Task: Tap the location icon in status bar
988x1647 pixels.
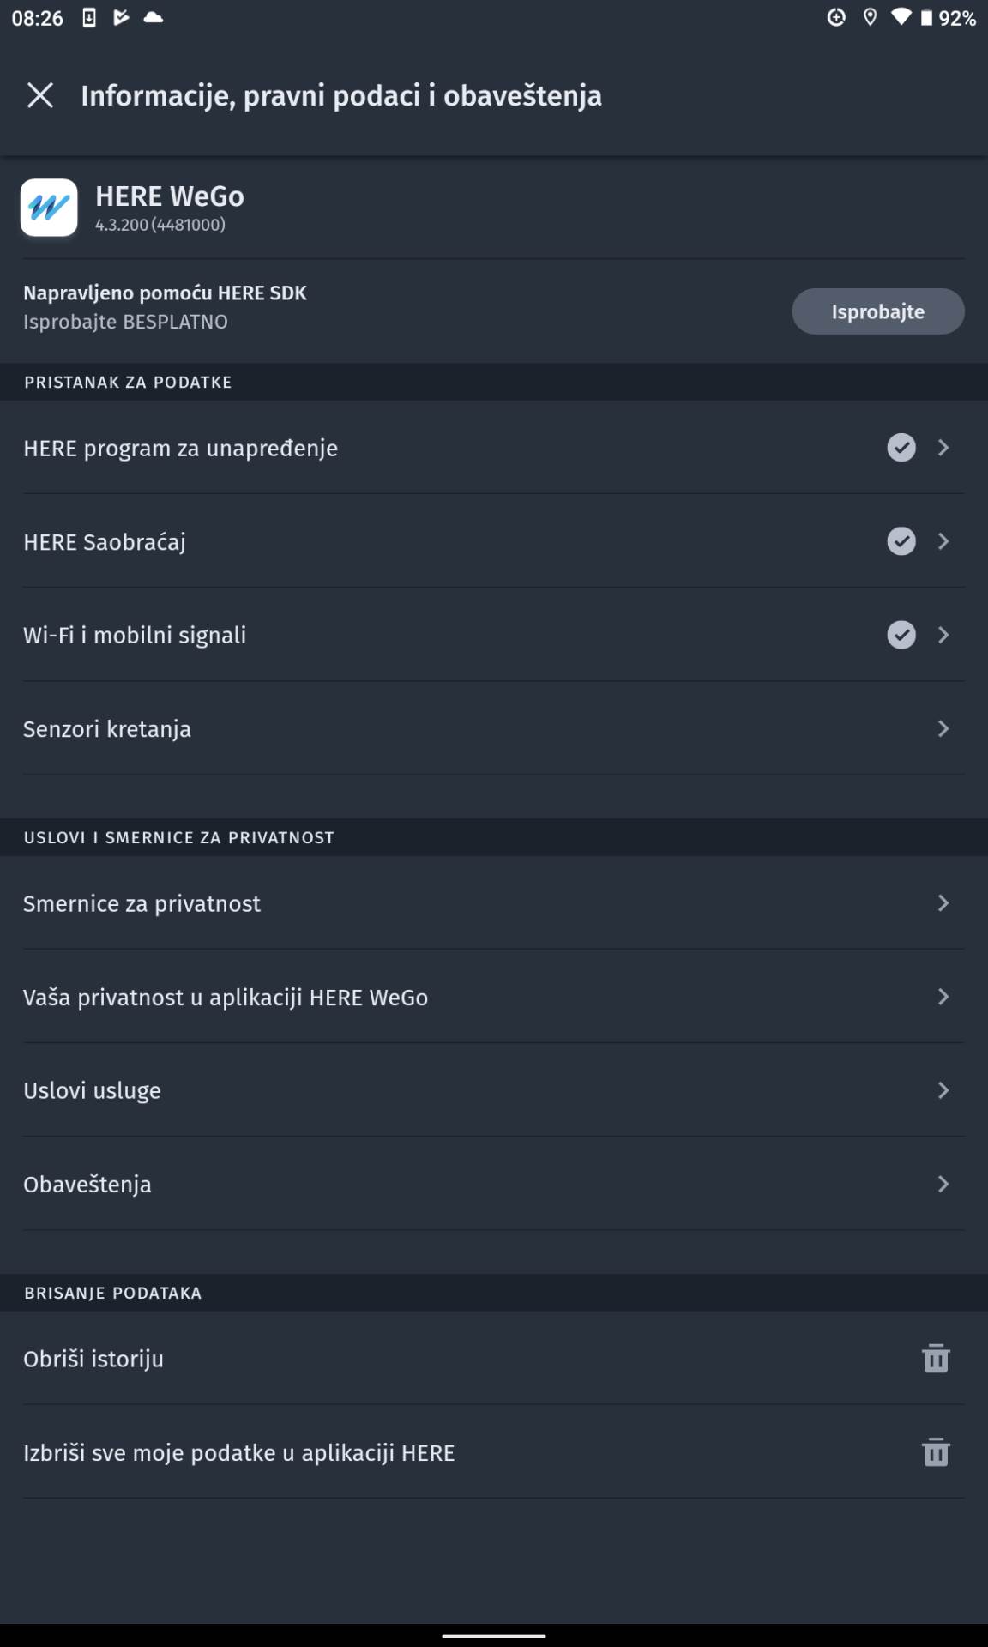Action: [x=870, y=18]
